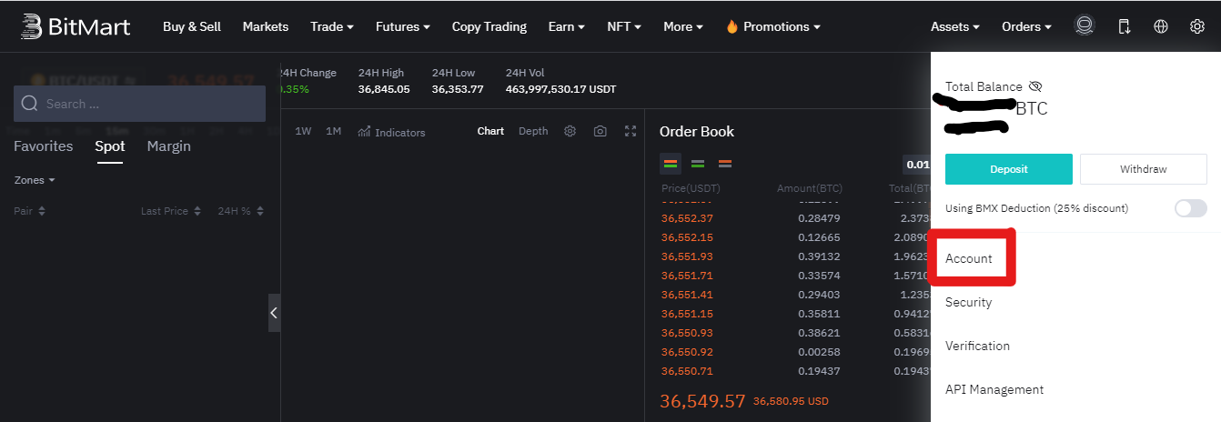Go to Markets page

pos(266,26)
